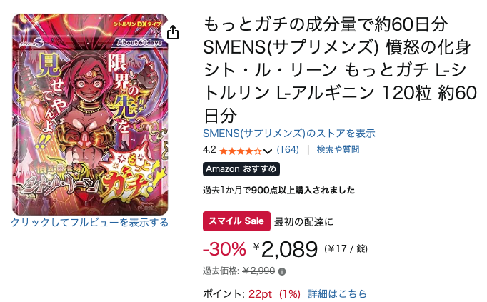The width and height of the screenshot is (487, 302).
Task: Click the info icon beside 過去価格
Action: pos(282,272)
